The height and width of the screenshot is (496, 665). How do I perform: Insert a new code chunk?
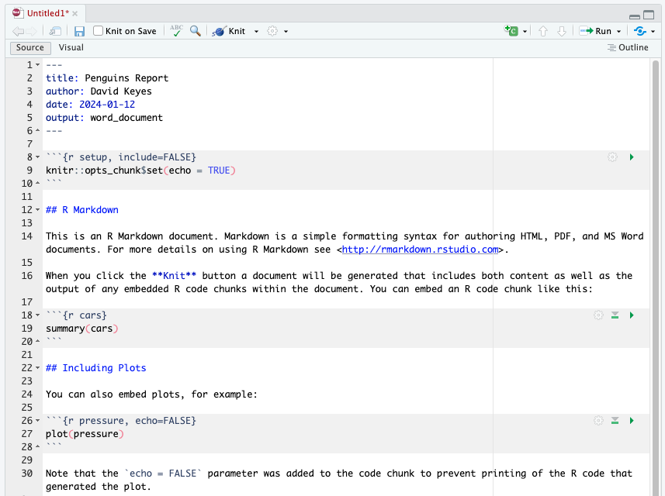pyautogui.click(x=513, y=31)
